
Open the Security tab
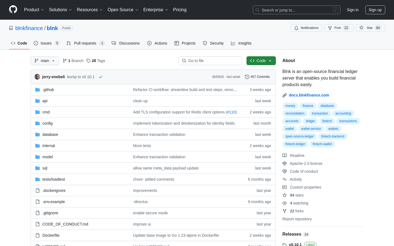213,43
